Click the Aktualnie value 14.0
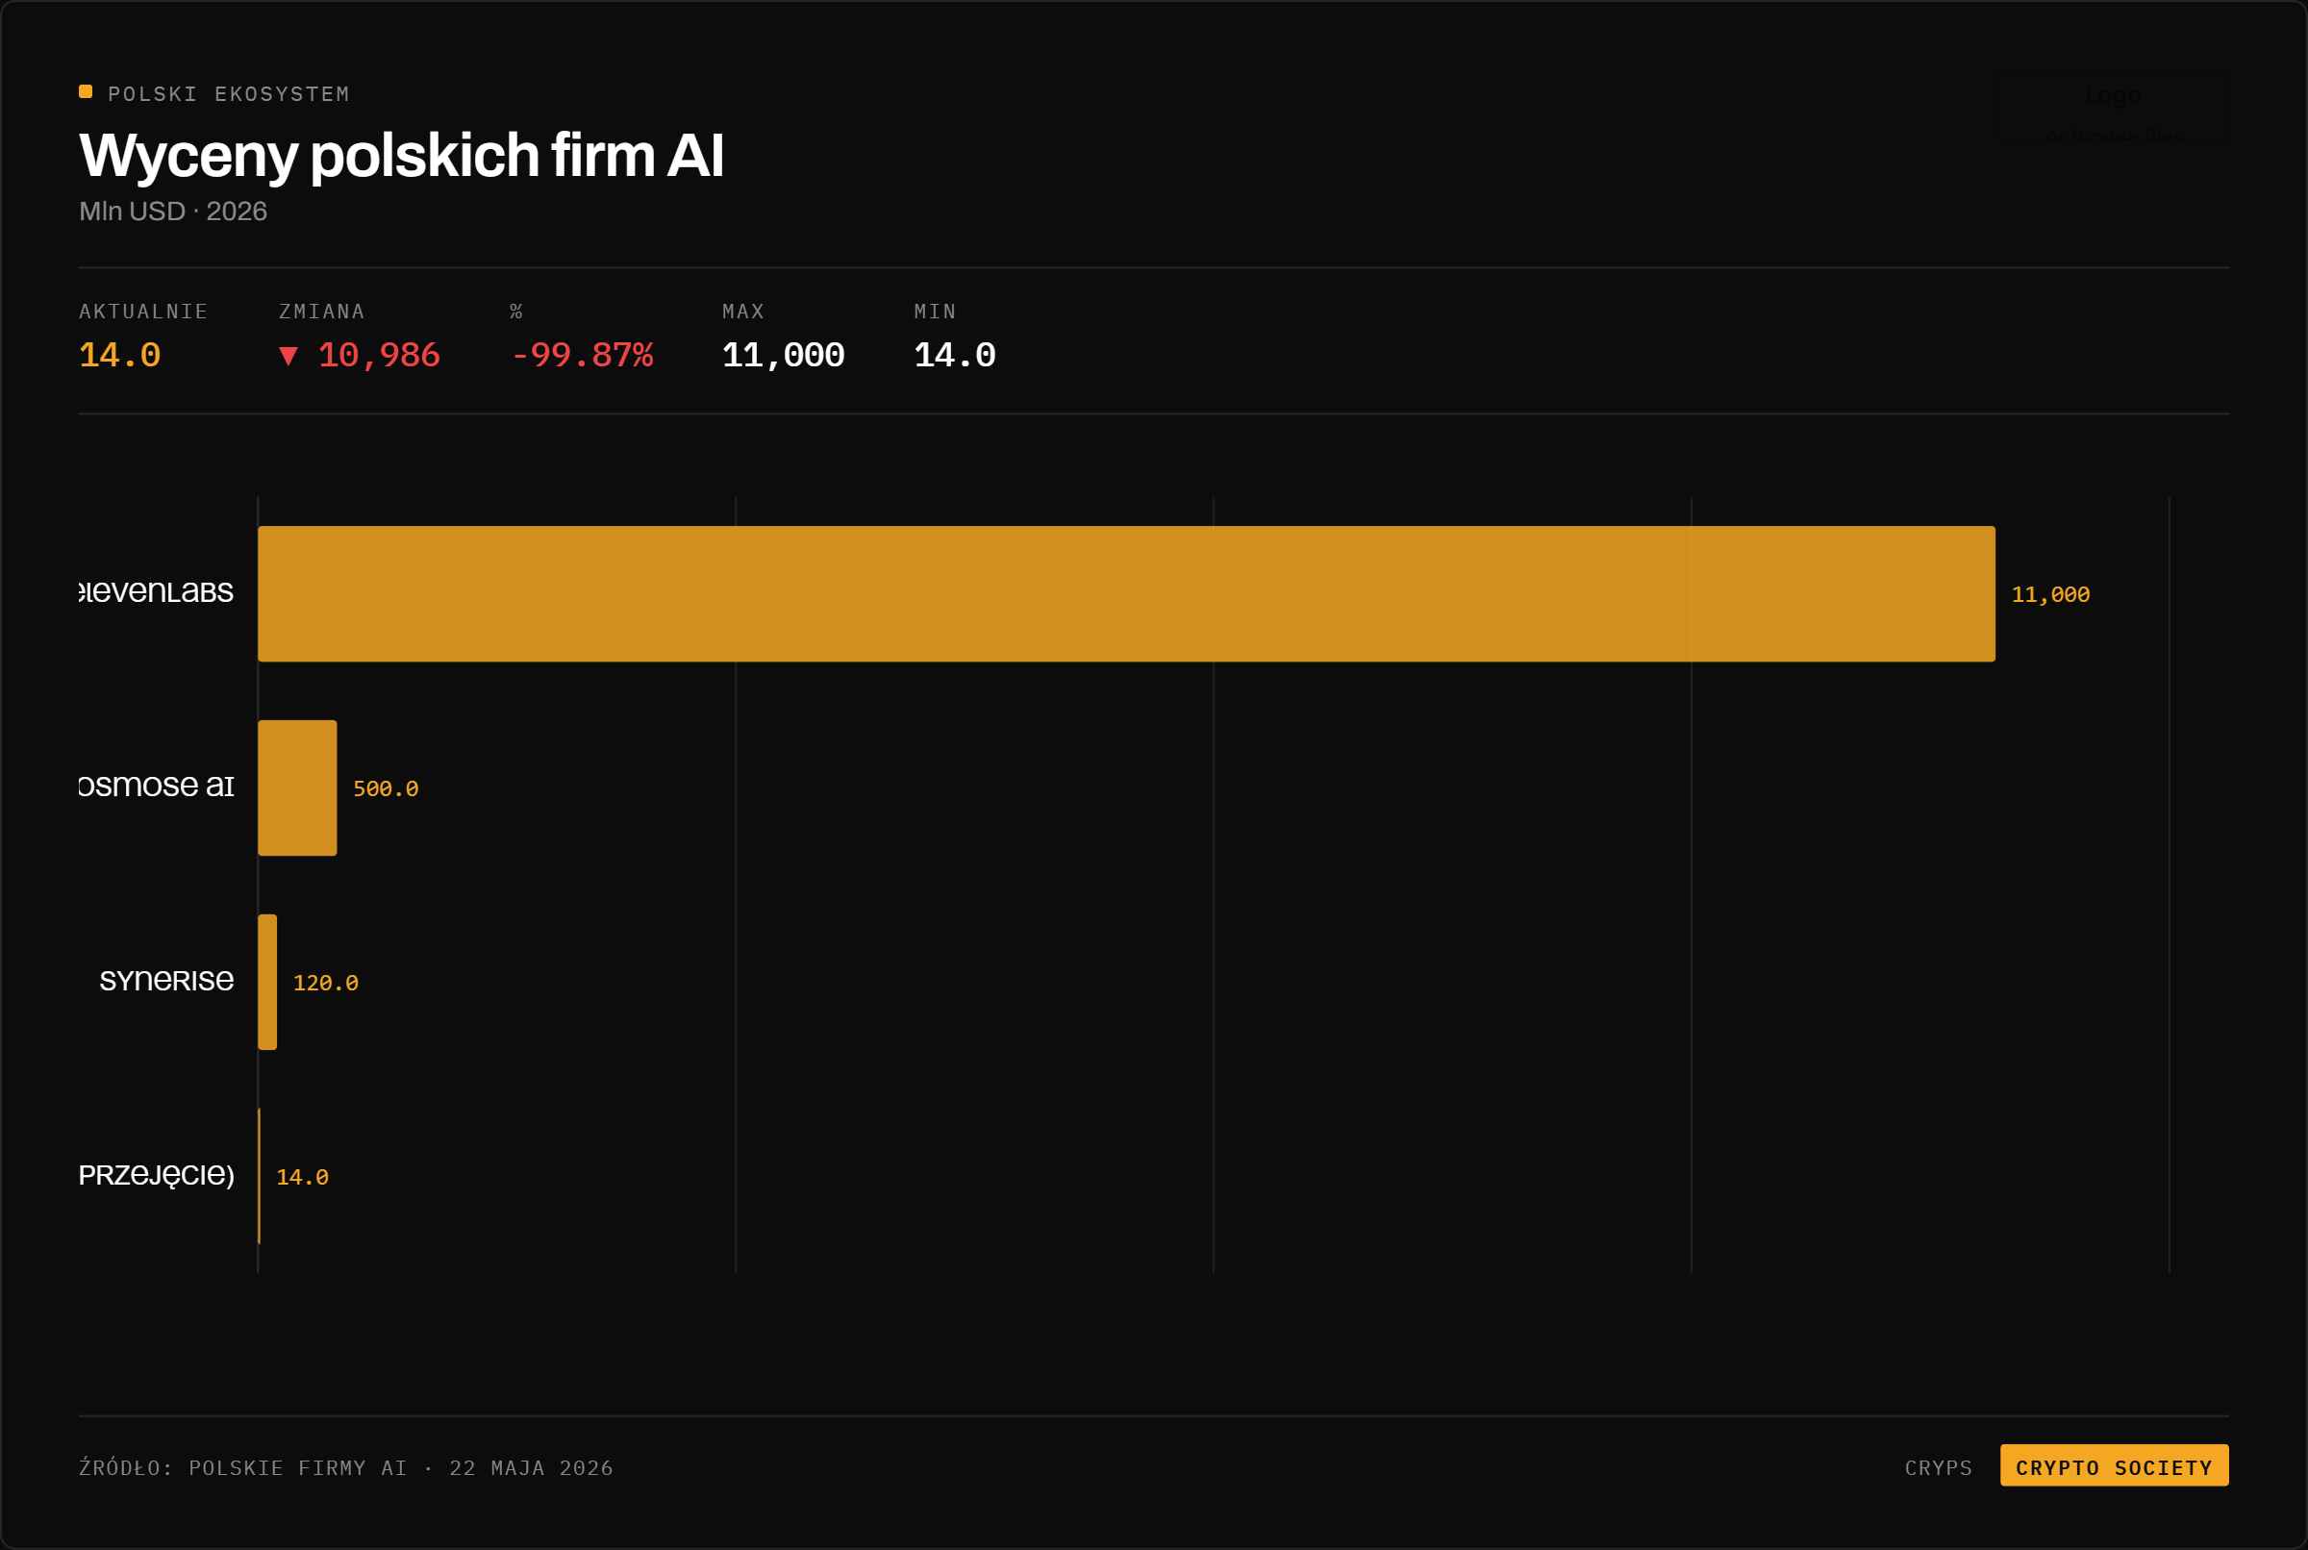This screenshot has height=1550, width=2308. [119, 355]
